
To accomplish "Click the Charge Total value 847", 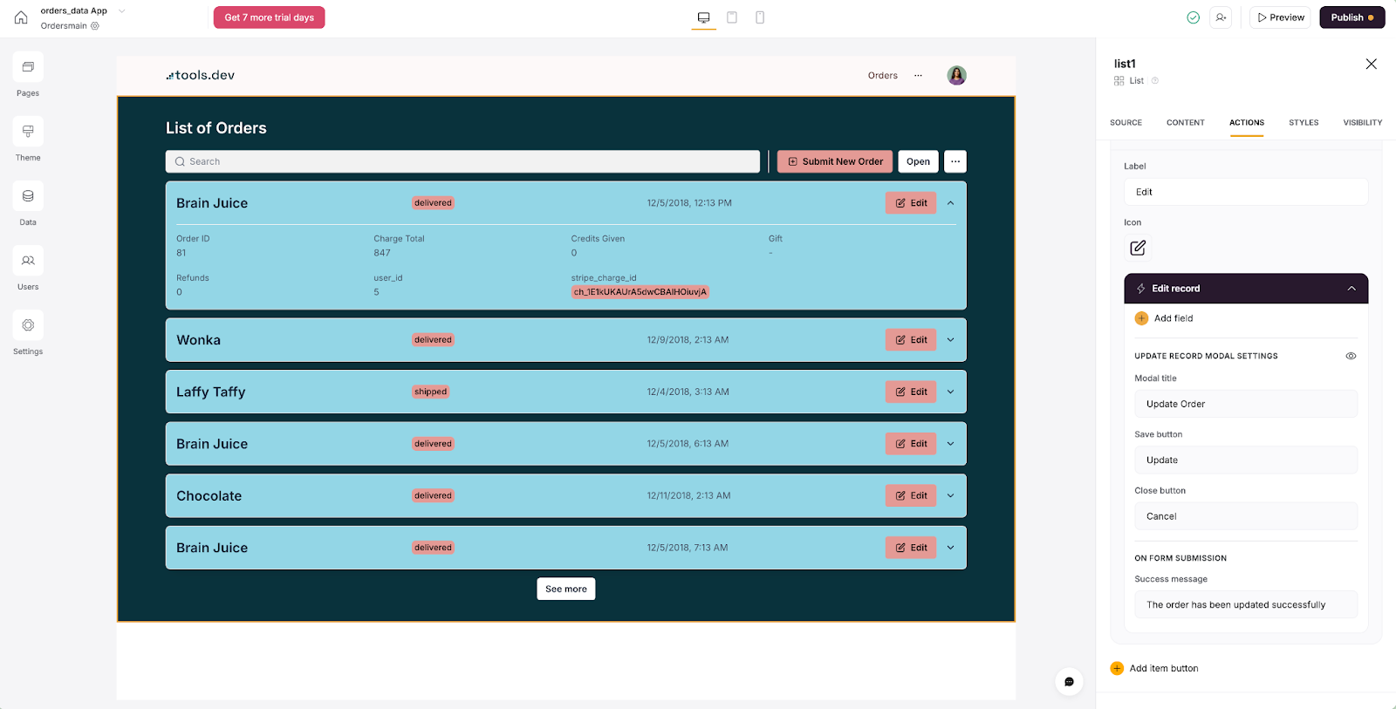I will pyautogui.click(x=382, y=253).
